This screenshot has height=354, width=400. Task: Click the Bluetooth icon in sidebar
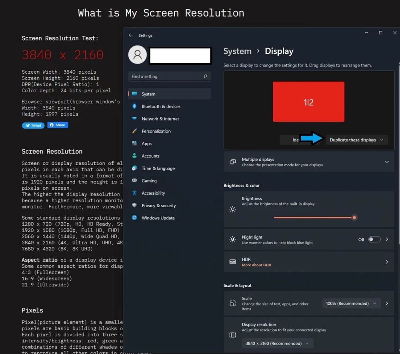coord(134,106)
